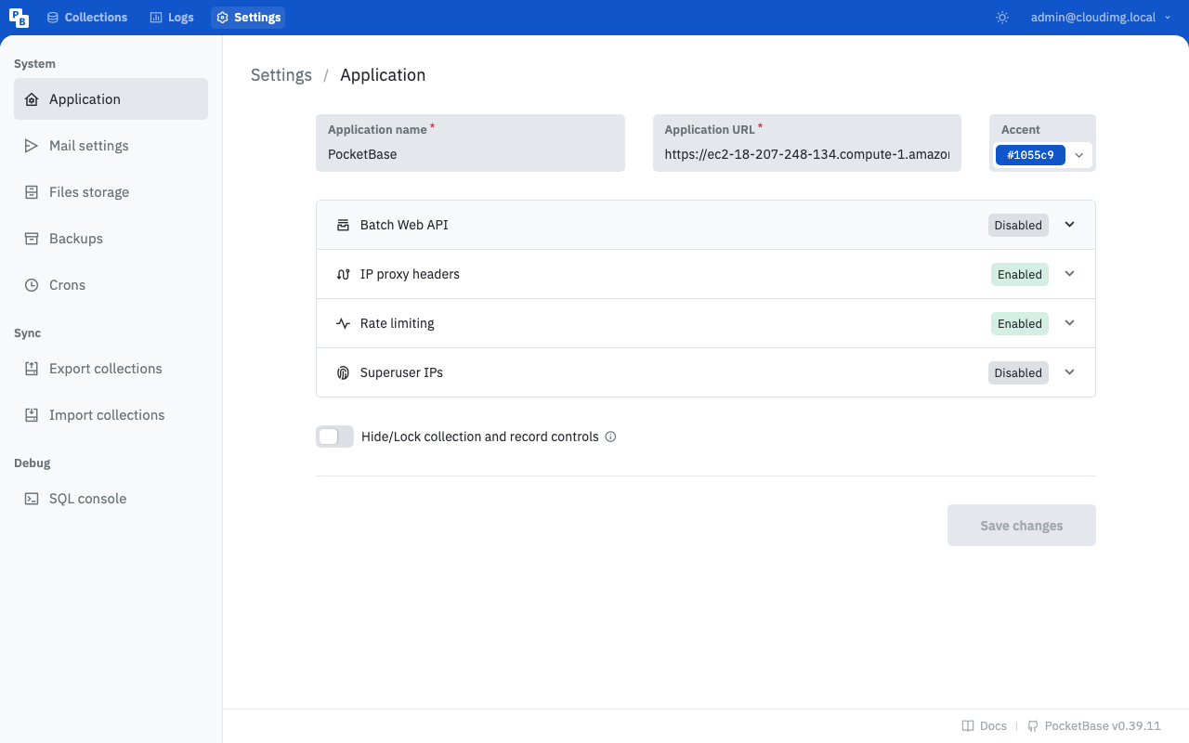Click the Batch Web API icon
The width and height of the screenshot is (1189, 743).
(x=343, y=225)
